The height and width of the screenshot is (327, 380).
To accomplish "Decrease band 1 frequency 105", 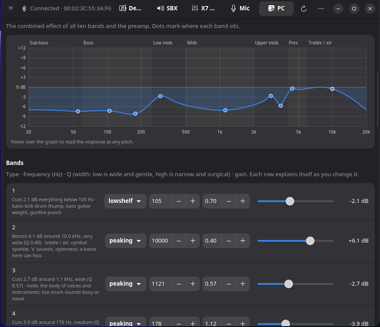I will coord(179,201).
